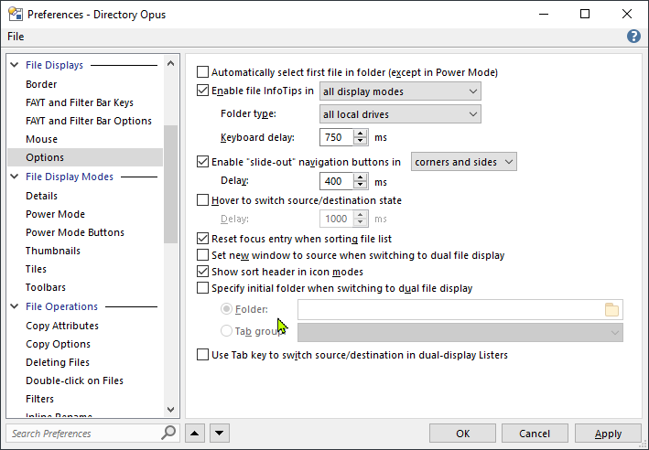
Task: Click the category tree scrollbar thumb
Action: 170,184
